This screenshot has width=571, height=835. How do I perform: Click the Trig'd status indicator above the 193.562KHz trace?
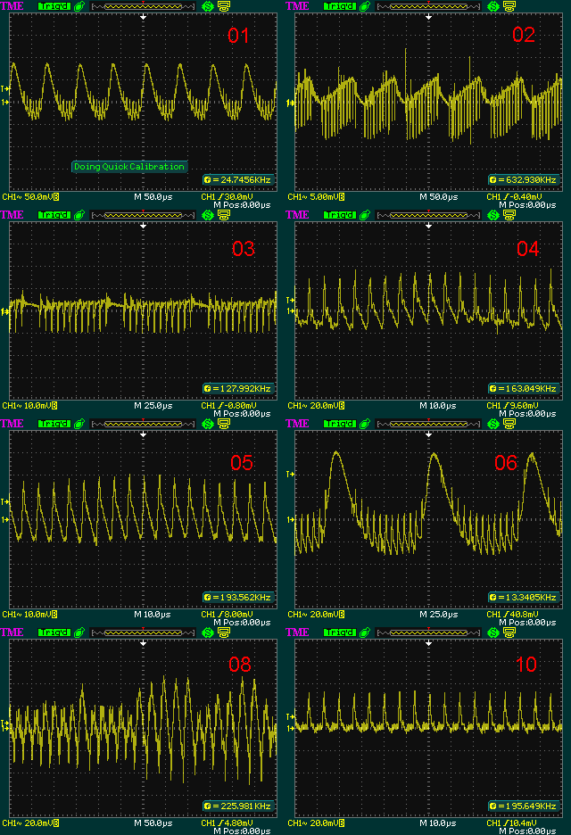(54, 424)
